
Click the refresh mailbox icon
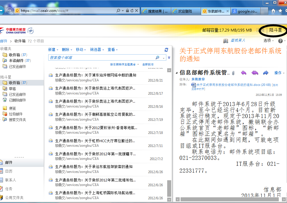tap(166, 50)
